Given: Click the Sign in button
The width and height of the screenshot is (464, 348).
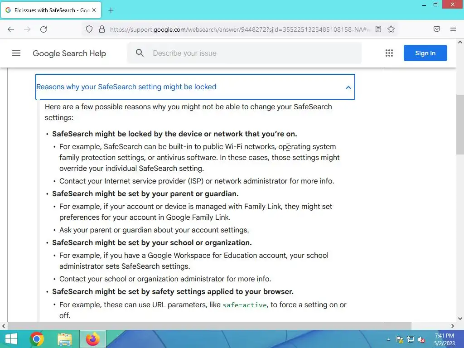Looking at the screenshot, I should [x=425, y=53].
